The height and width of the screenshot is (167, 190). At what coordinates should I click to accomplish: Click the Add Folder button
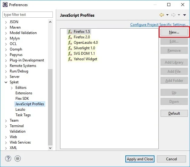coord(174,81)
